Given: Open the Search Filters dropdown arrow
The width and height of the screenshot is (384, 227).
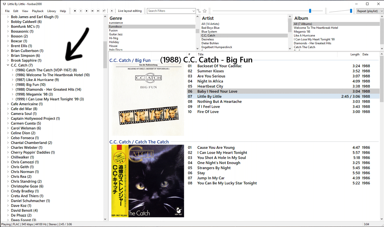Looking at the screenshot, I should [194, 11].
